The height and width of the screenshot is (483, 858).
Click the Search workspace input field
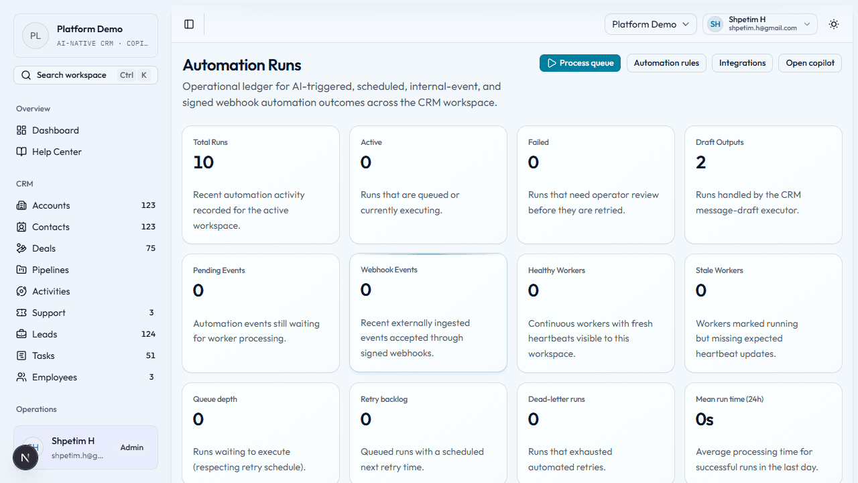pos(85,74)
